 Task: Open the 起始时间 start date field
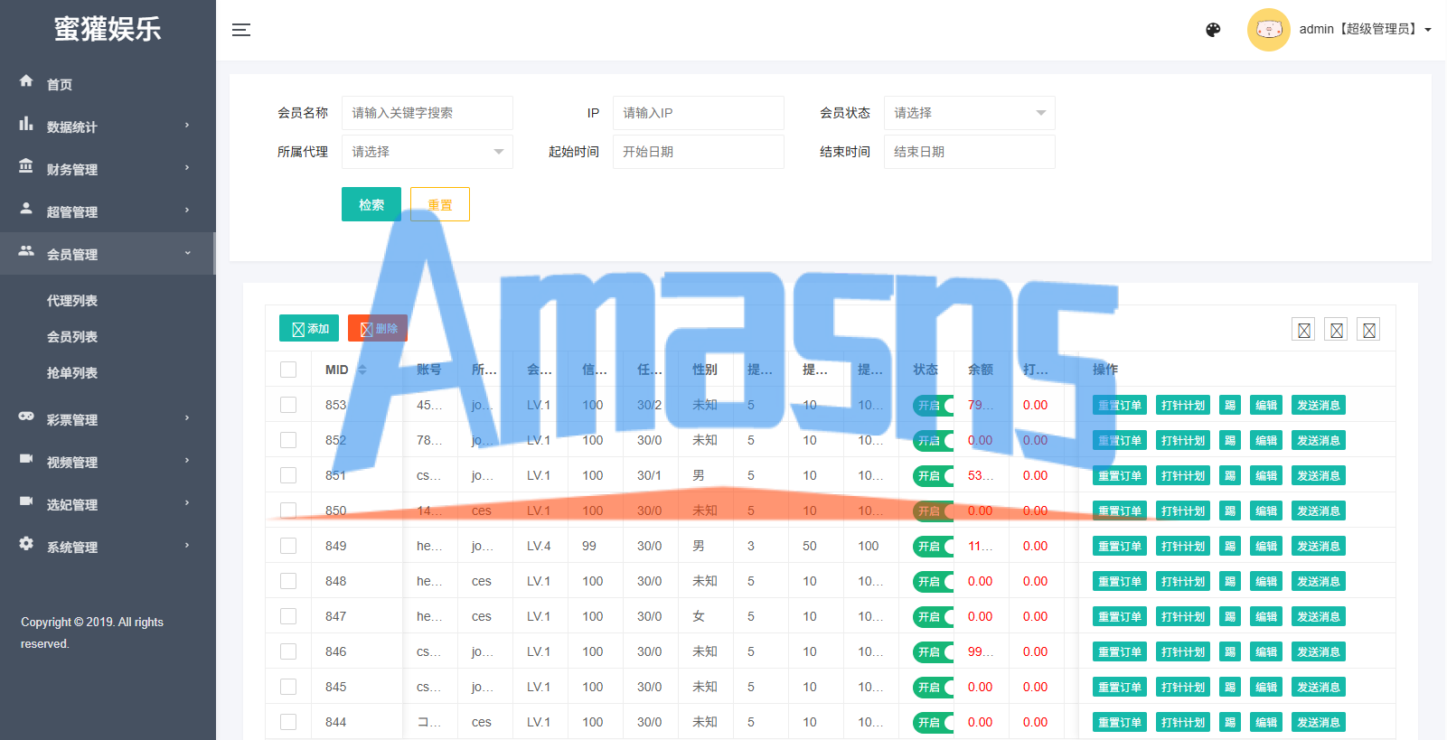coord(698,152)
